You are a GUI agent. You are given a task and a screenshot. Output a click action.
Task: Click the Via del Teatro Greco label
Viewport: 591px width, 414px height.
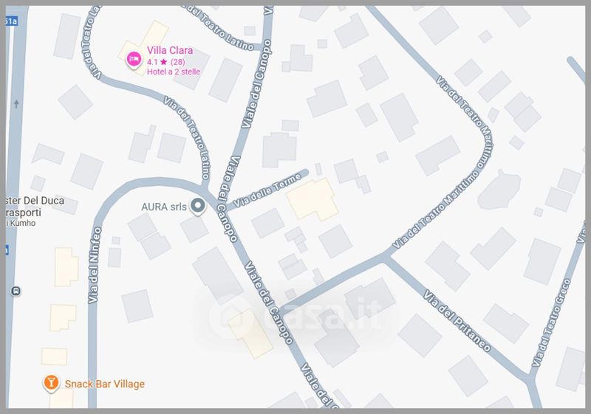551,323
